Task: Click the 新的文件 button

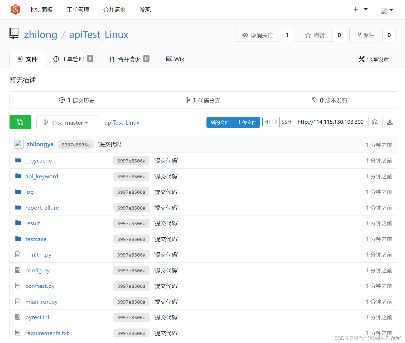Action: (220, 122)
